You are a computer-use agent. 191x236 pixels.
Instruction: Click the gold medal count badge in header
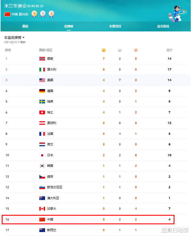[x=34, y=14]
